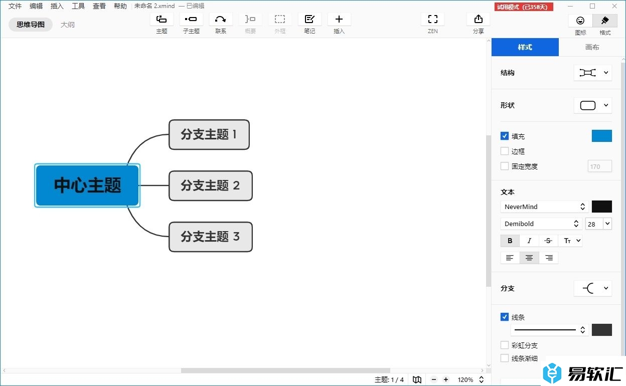Open the 文件 menu
This screenshot has height=386, width=626.
[x=15, y=6]
